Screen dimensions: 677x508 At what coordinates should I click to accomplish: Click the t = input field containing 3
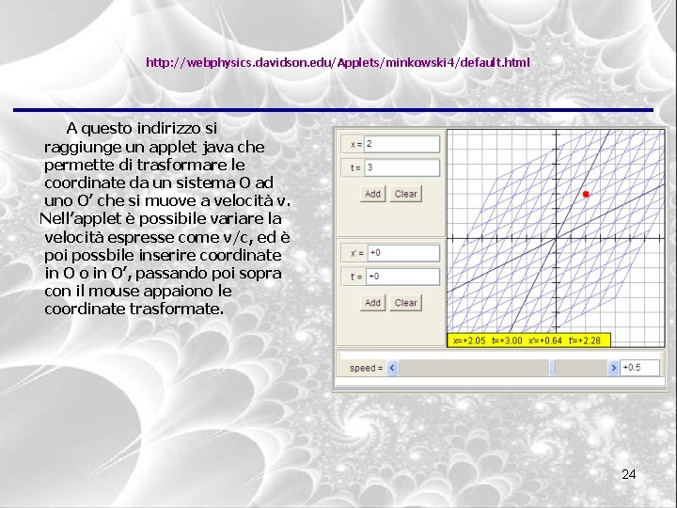pyautogui.click(x=402, y=167)
